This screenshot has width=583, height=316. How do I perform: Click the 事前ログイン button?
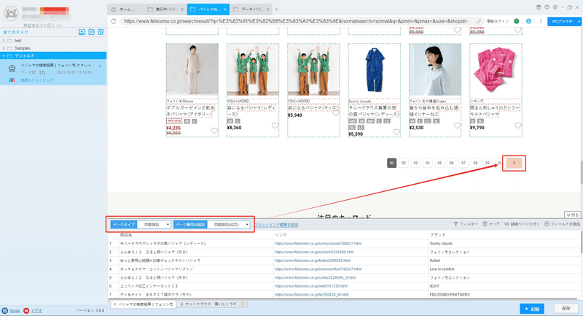tap(498, 21)
